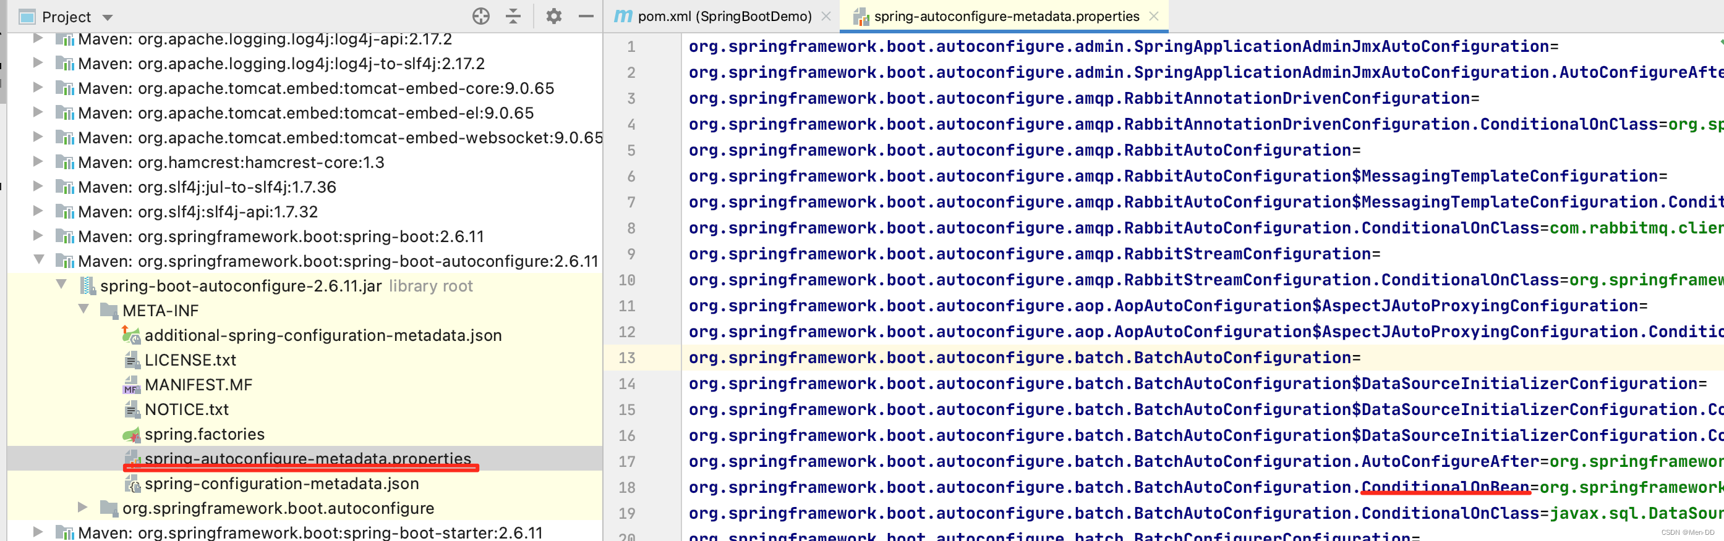
Task: Expand spring-boot:2.6.11 library node
Action: coord(38,236)
